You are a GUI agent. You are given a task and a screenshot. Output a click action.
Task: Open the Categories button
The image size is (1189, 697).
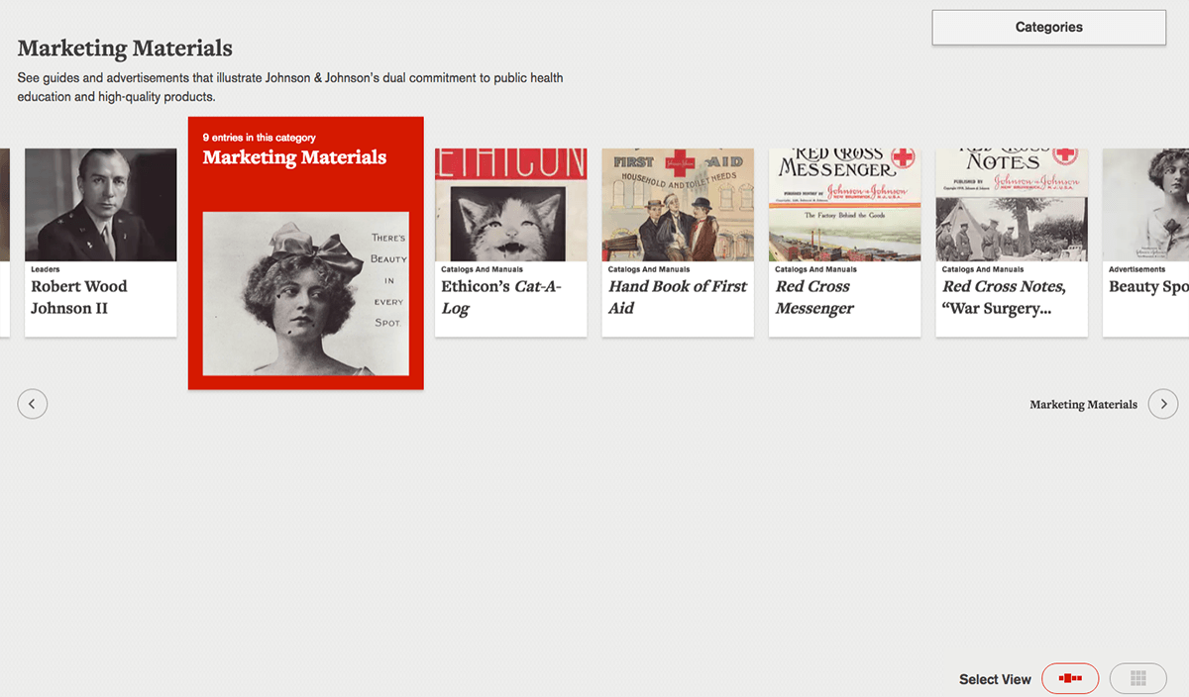coord(1048,28)
